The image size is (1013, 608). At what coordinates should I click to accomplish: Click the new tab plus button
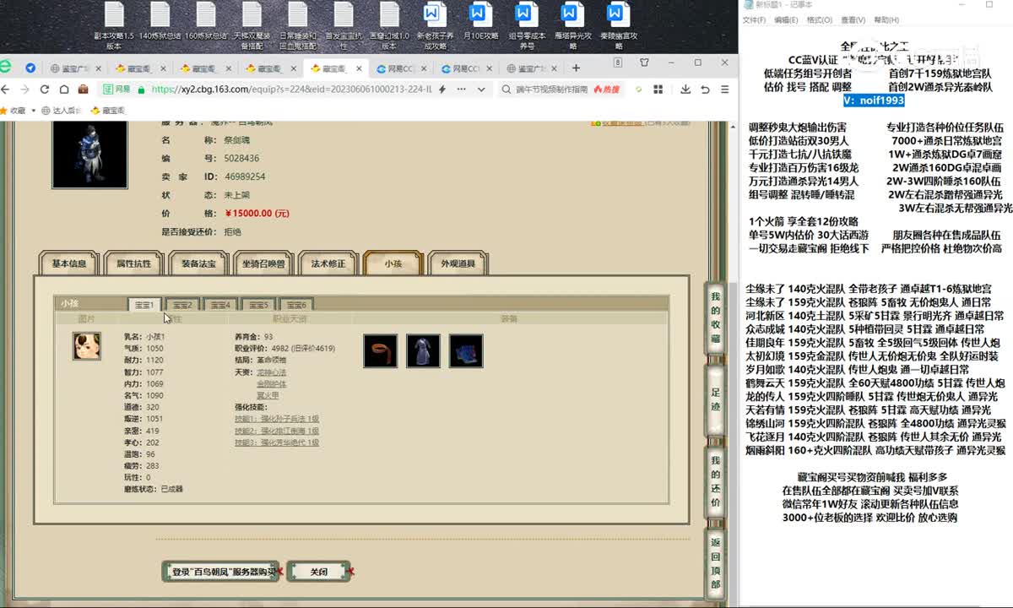(x=576, y=68)
